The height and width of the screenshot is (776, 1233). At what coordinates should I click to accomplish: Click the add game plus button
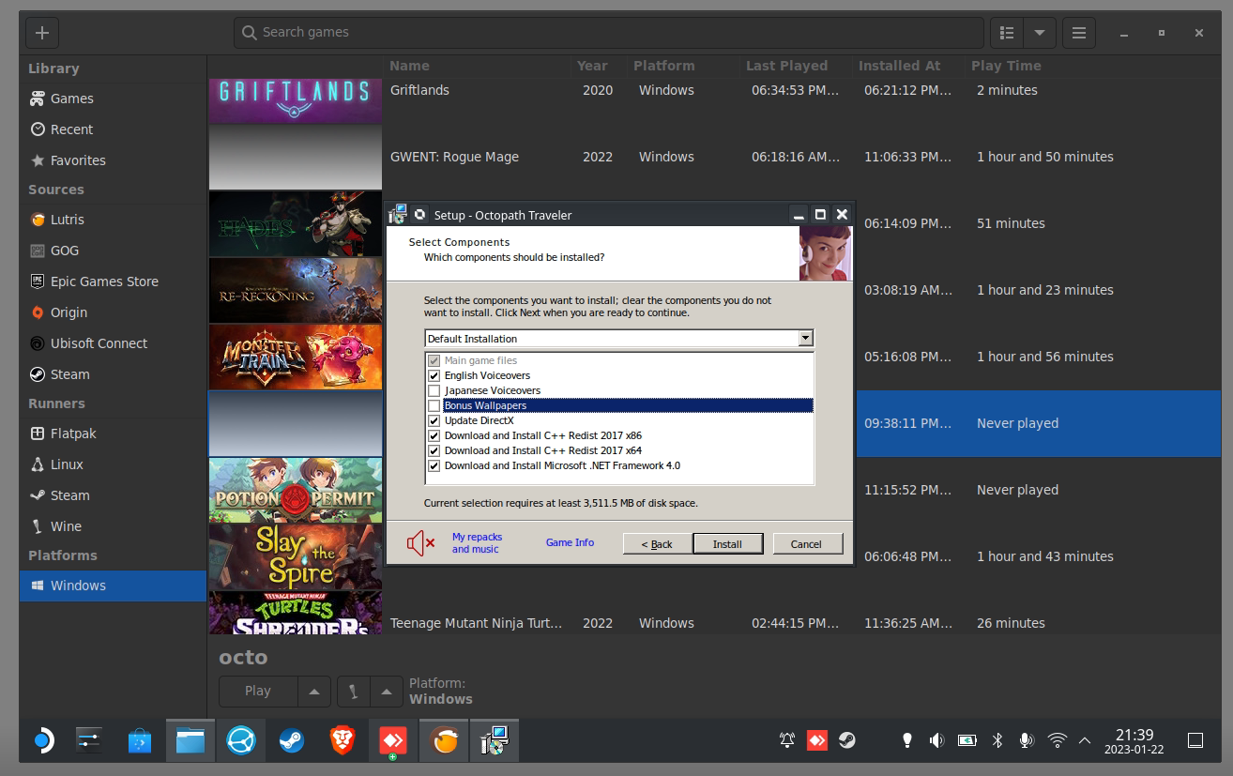pos(42,33)
